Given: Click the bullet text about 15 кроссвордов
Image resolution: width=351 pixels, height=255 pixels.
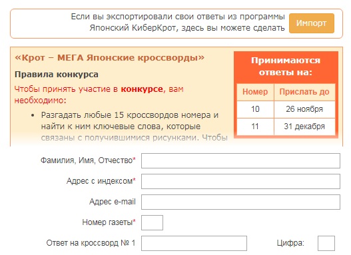Looking at the screenshot, I should pos(135,127).
